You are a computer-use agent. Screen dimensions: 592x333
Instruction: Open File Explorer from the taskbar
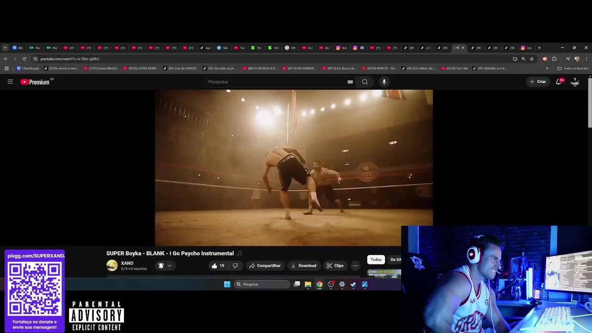[308, 284]
